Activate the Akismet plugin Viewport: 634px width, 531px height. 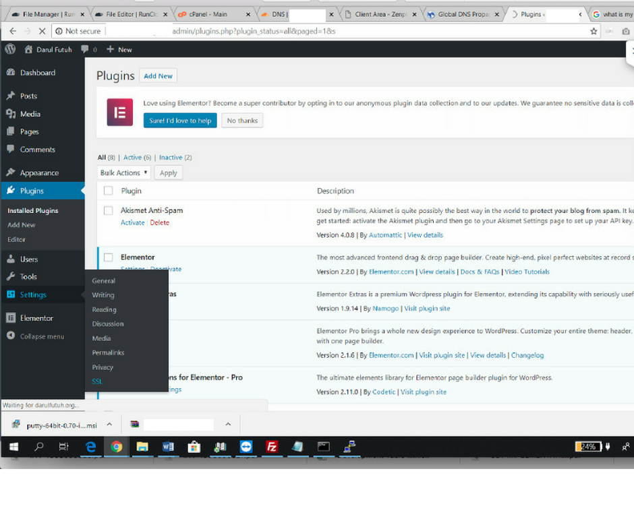pyautogui.click(x=133, y=222)
